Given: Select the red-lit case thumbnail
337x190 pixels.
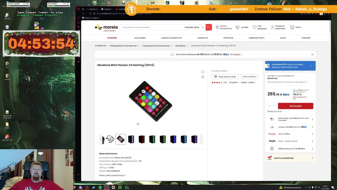Looking at the screenshot, I should pos(142,139).
